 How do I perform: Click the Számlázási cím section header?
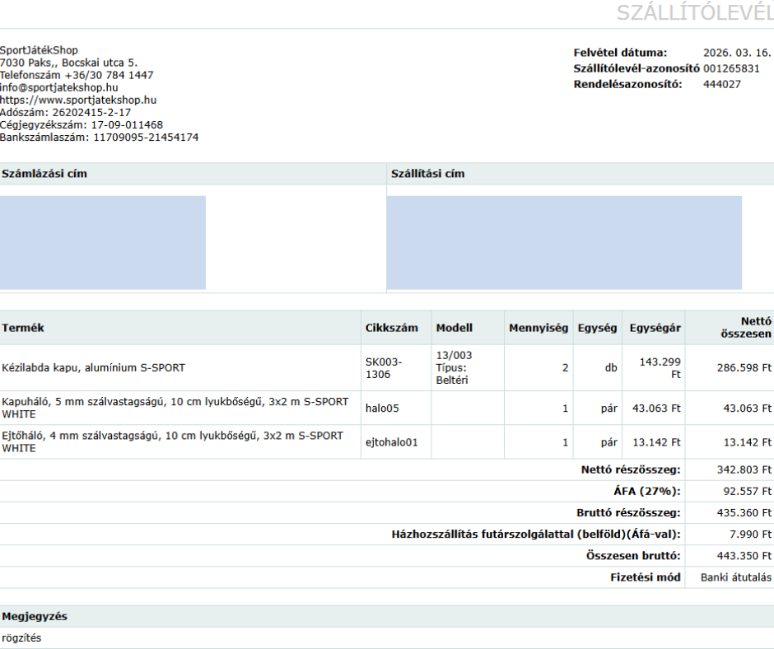(x=44, y=174)
